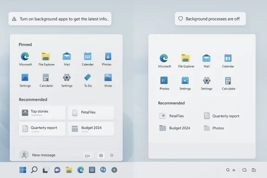Open Quarterly report card in left Start menu
267x178 pixels.
42,129
